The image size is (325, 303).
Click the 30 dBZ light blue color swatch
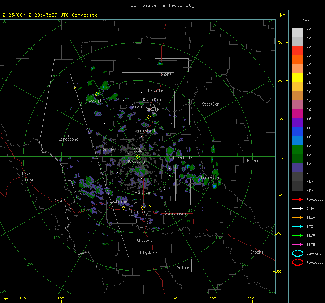[x=298, y=141]
